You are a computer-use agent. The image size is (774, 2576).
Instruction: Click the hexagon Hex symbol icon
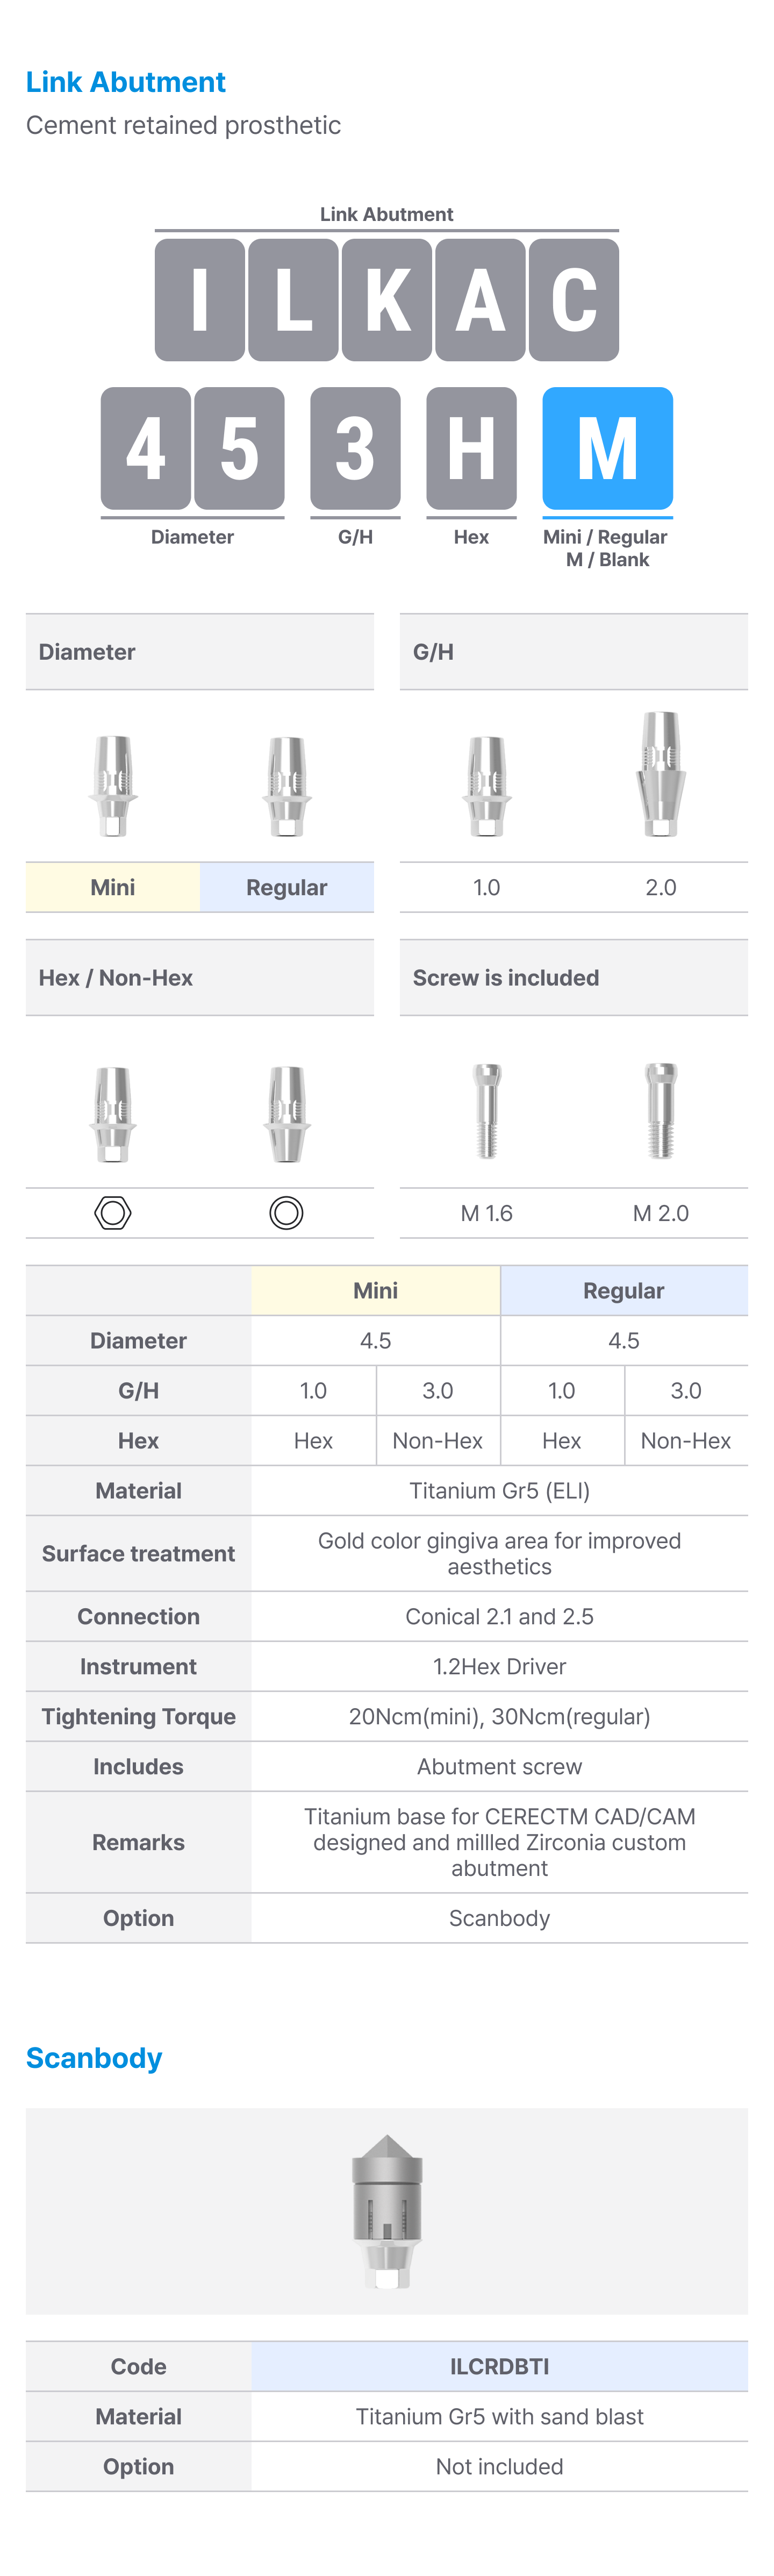click(113, 1213)
